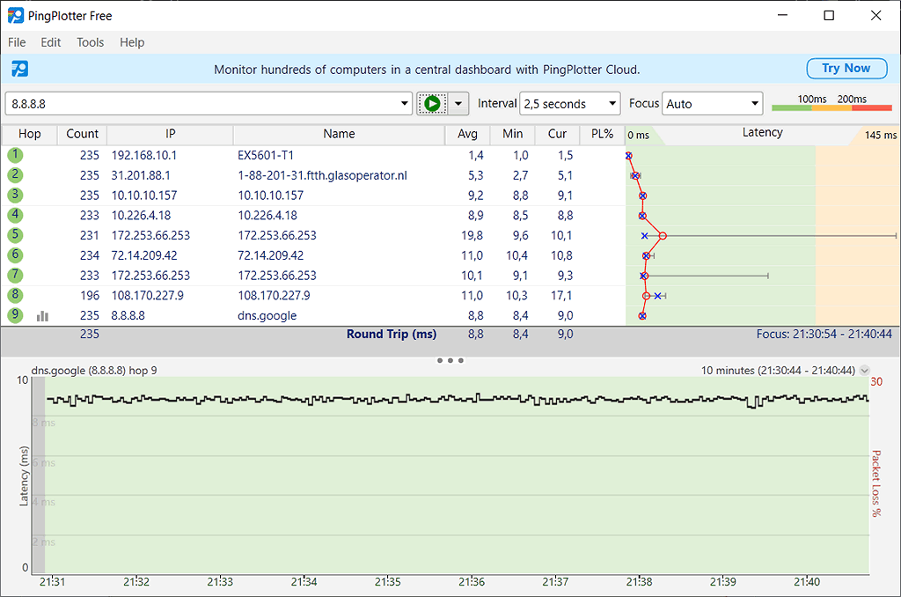Open the Interval dropdown set to 2,5 seconds

pos(570,104)
